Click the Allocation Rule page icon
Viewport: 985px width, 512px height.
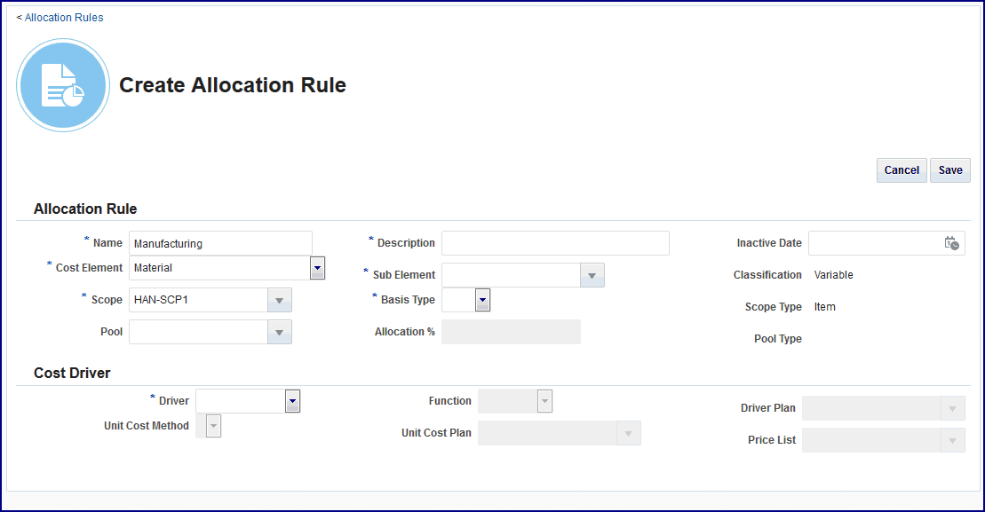63,85
